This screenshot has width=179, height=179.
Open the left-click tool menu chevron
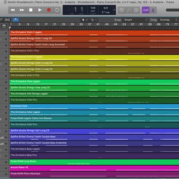(x=87, y=20)
